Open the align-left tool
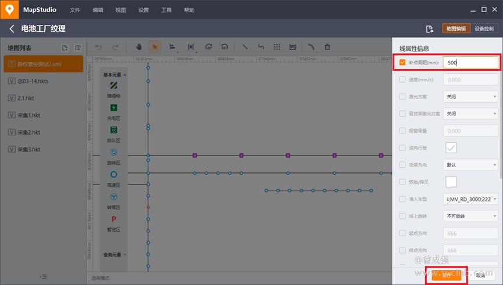Viewport: 503px width, 285px height. [172, 47]
